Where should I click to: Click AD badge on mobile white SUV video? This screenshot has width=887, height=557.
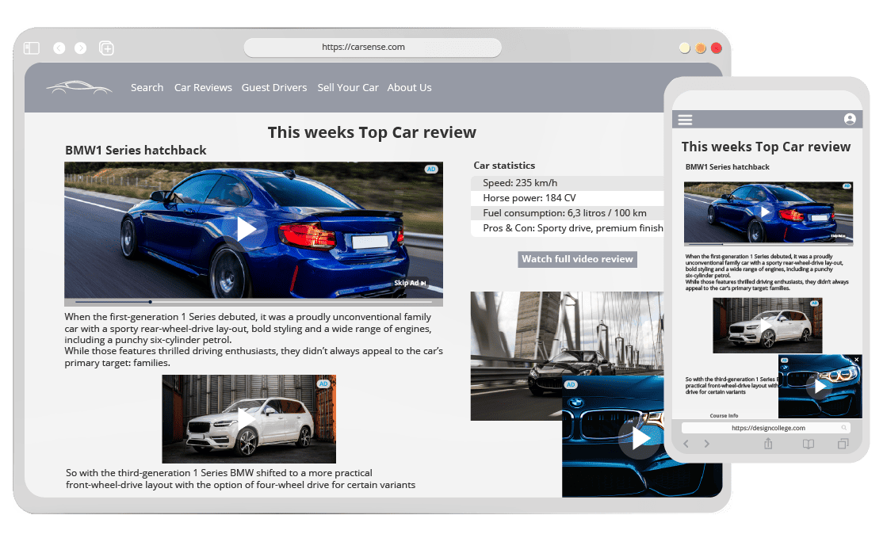click(x=815, y=303)
